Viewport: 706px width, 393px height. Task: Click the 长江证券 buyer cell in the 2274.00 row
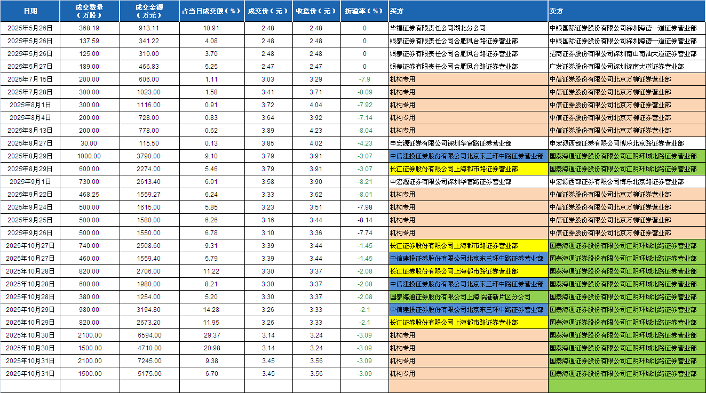[x=469, y=169]
